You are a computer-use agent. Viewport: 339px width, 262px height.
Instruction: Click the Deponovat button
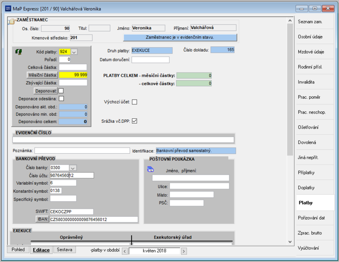(45, 91)
